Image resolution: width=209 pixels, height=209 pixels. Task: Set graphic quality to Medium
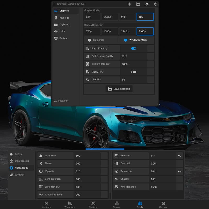pos(110,17)
